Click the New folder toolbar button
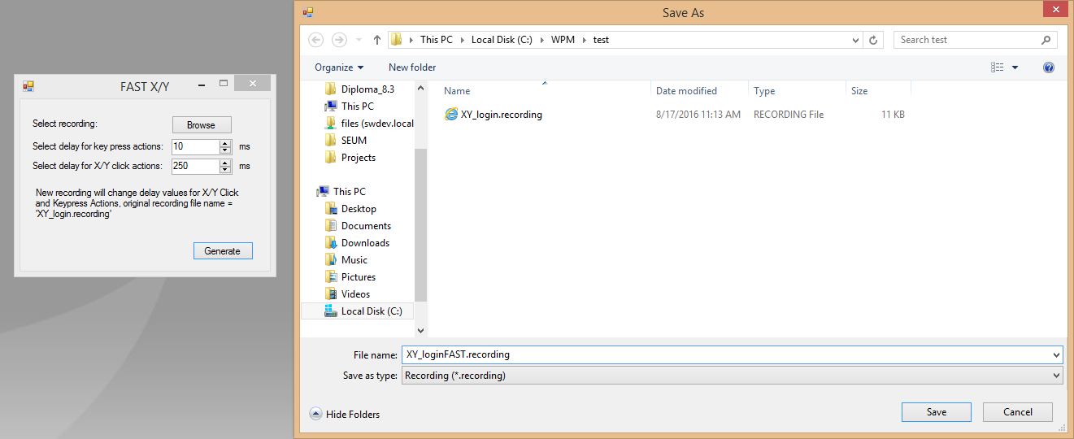Viewport: 1074px width, 439px height. (412, 67)
